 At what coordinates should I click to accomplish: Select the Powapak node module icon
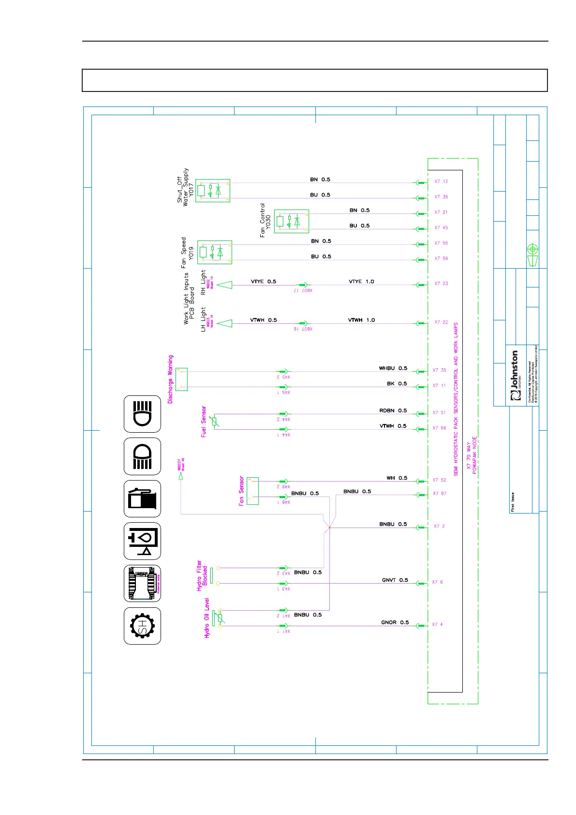pyautogui.click(x=142, y=584)
